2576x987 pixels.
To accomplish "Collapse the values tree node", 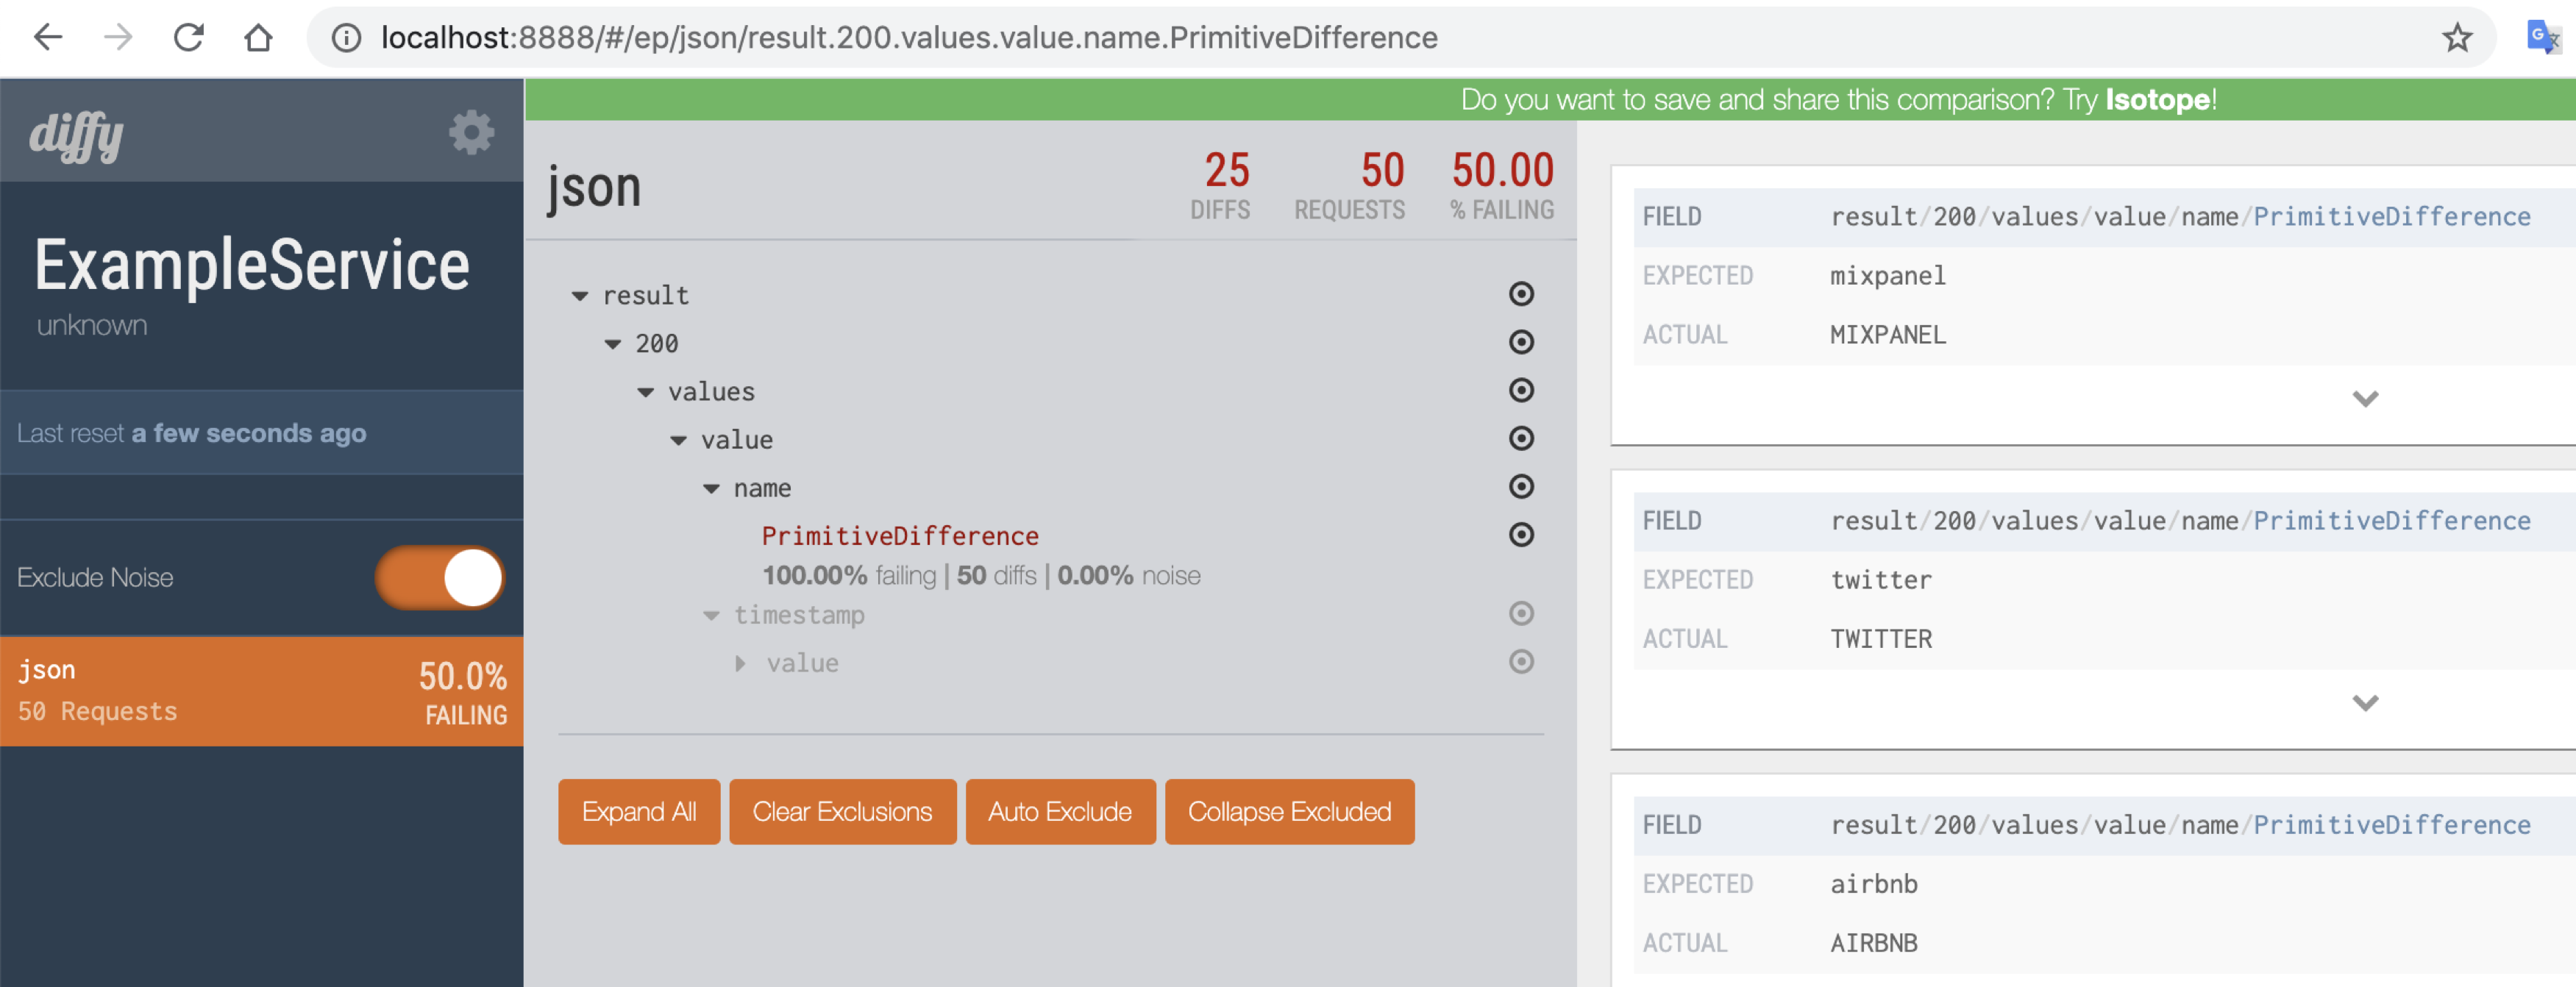I will click(646, 392).
